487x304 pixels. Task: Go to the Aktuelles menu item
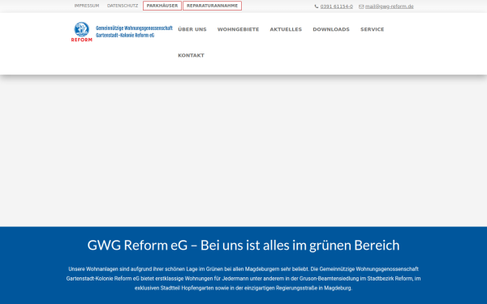pos(286,29)
